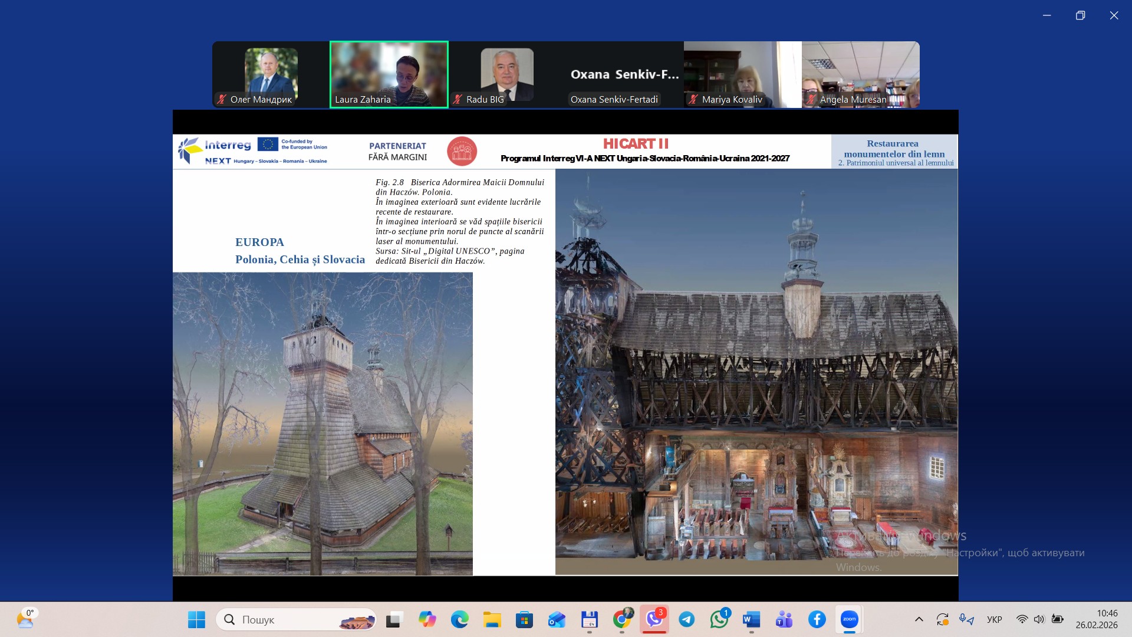Click the Zoom taskbar icon
Viewport: 1132px width, 637px height.
pyautogui.click(x=849, y=619)
